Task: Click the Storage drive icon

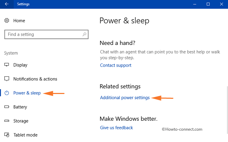Action: (7, 121)
